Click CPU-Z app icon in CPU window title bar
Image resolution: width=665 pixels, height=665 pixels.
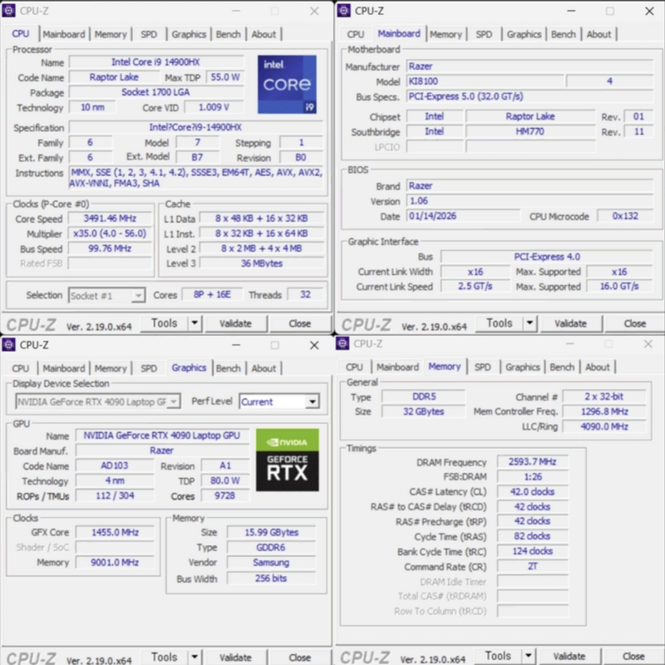coord(8,11)
